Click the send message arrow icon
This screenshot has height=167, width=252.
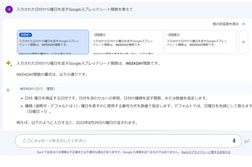click(247, 141)
